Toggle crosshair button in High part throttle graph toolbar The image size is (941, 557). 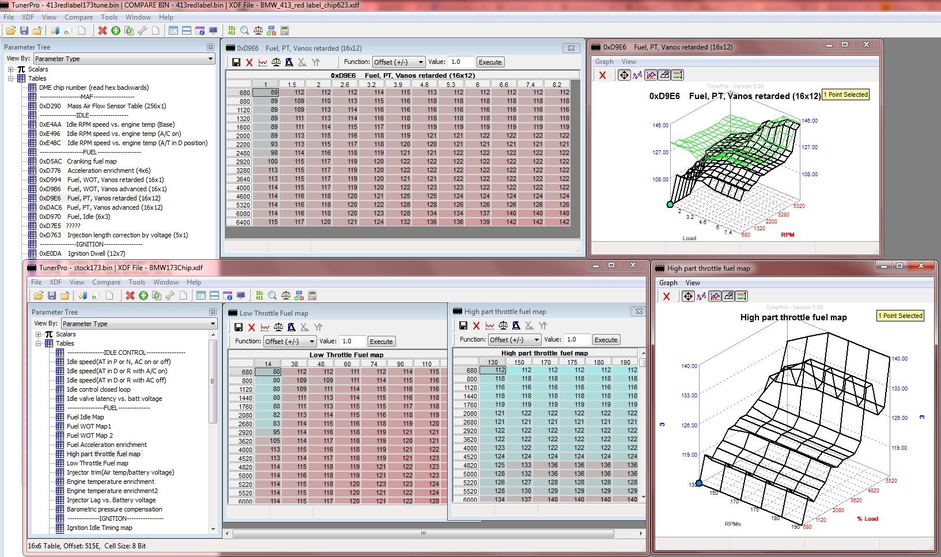tap(688, 296)
